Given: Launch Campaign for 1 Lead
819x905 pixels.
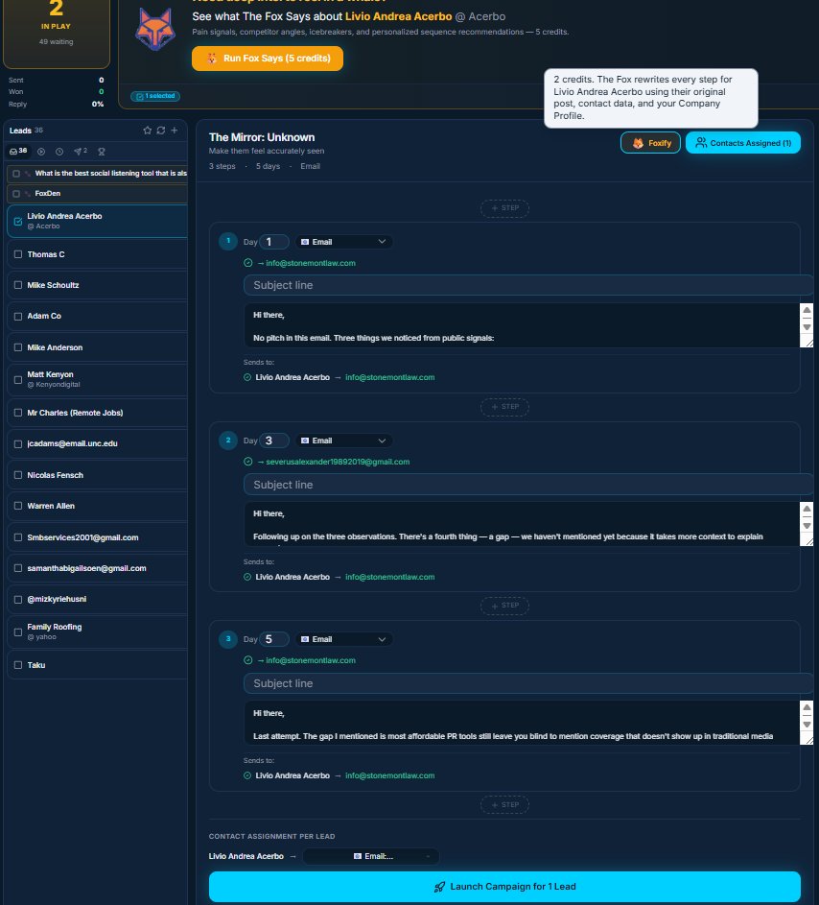Looking at the screenshot, I should [504, 887].
